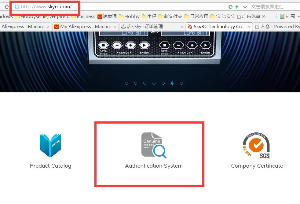Expand the bookmarks overflow chevron
This screenshot has height=204, width=300.
coord(264,17)
